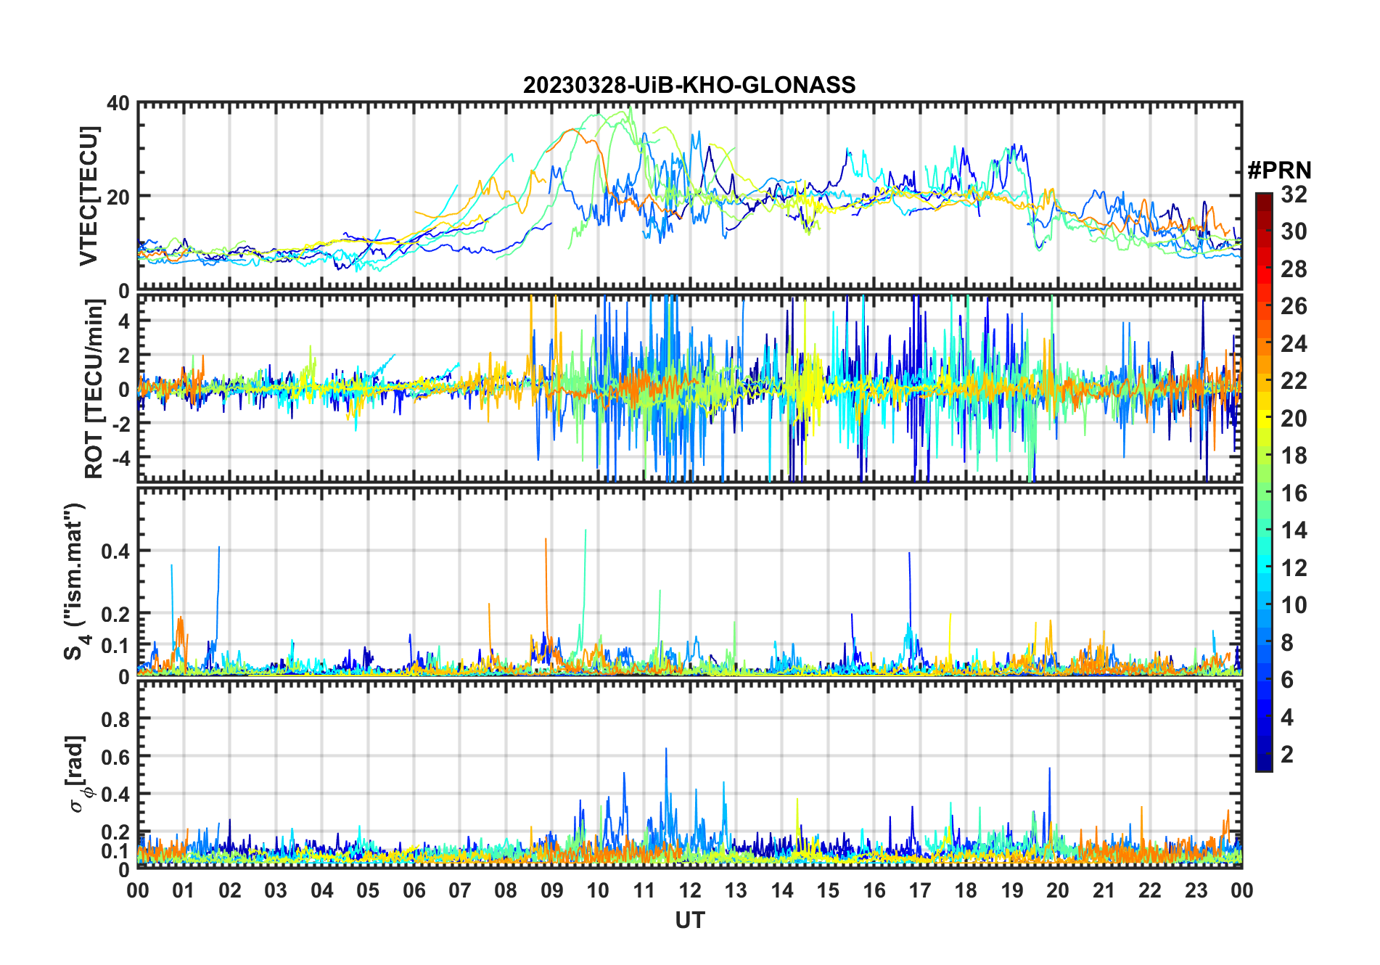Click the 11 hour x-axis tick label

pos(644,890)
